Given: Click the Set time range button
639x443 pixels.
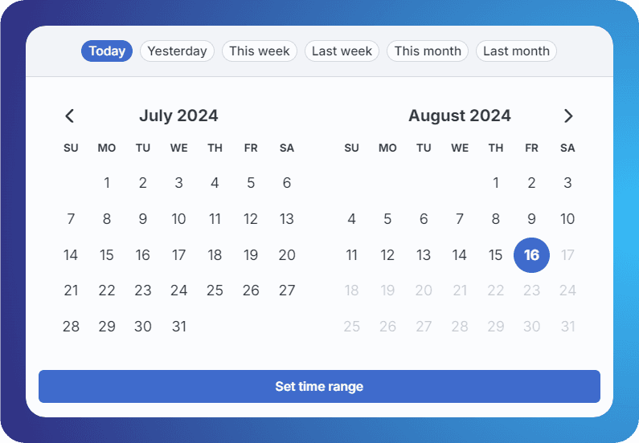Looking at the screenshot, I should click(x=319, y=386).
